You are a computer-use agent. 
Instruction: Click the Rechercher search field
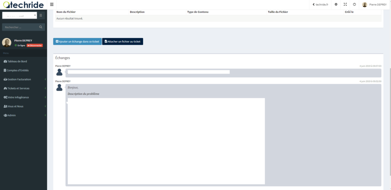[20, 27]
